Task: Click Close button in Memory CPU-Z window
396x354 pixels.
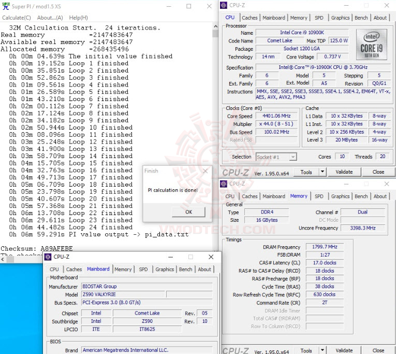Action: [x=378, y=350]
